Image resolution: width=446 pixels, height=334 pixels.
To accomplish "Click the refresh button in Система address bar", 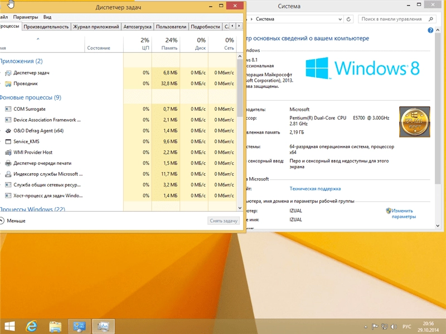I will coord(348,19).
